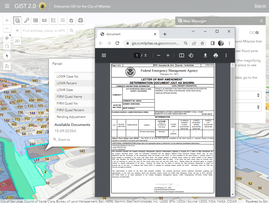Open the browser zoom indicator
269x203 pixels.
[x=186, y=43]
